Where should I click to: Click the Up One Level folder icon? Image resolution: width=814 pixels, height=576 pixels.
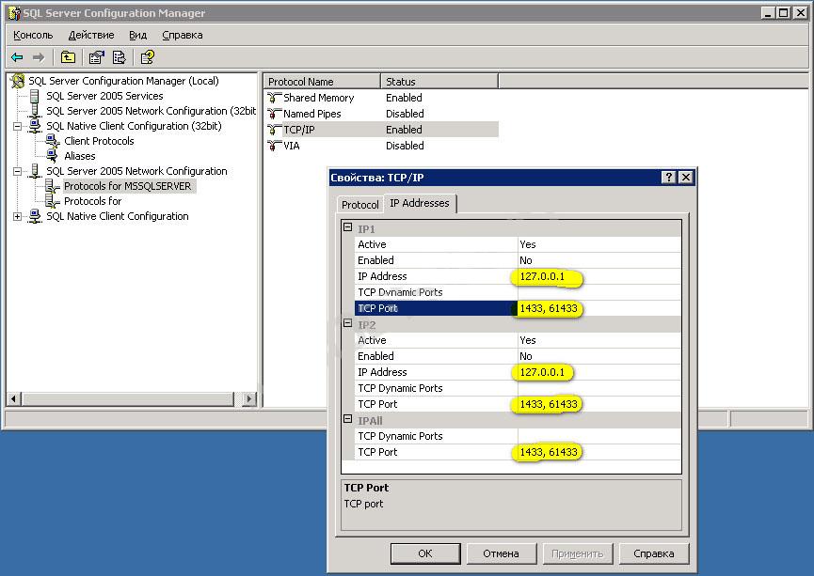pos(68,57)
